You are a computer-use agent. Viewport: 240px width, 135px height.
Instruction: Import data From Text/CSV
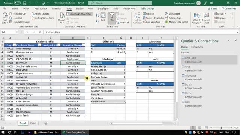point(18,14)
